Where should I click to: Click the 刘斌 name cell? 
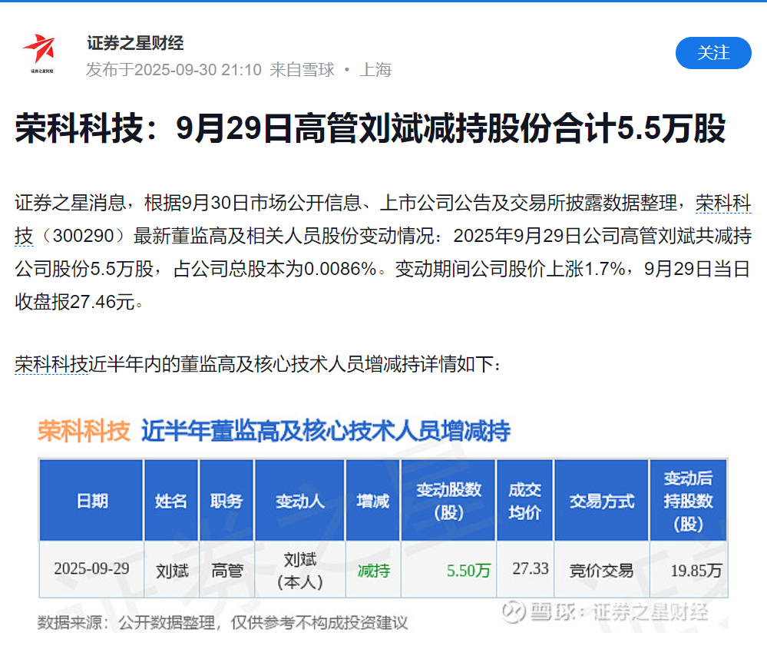coord(171,570)
